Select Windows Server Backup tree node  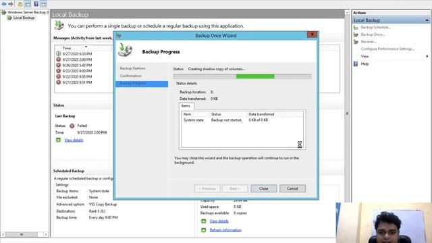pyautogui.click(x=28, y=12)
